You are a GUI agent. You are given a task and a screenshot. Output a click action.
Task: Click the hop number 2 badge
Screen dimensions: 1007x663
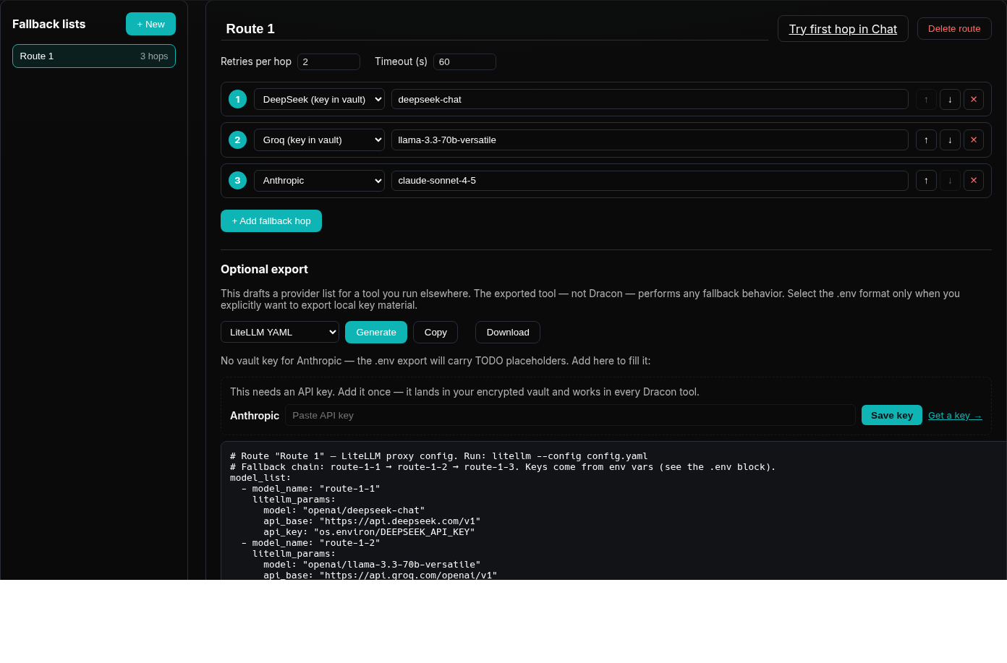(x=237, y=140)
